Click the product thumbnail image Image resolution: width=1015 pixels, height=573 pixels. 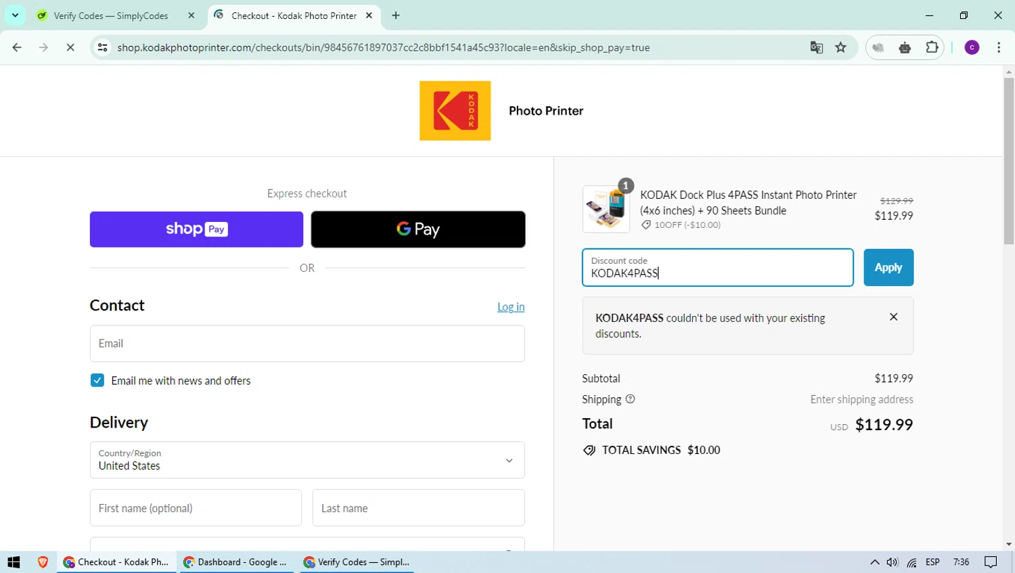pos(606,209)
